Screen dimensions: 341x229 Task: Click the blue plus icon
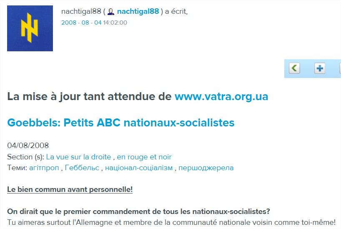pyautogui.click(x=320, y=68)
